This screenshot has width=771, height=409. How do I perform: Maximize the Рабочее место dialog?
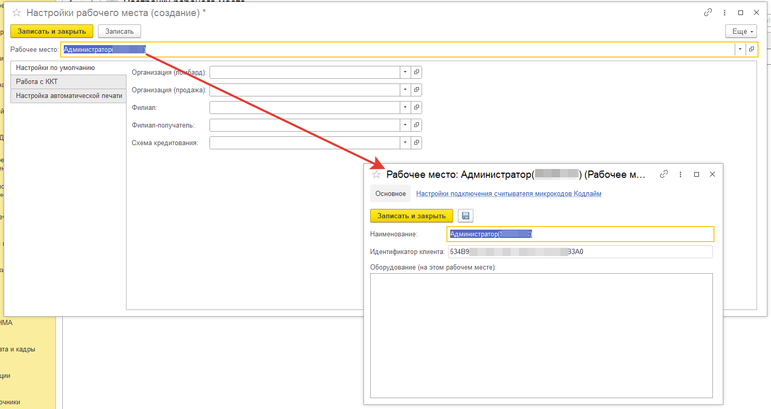click(696, 174)
